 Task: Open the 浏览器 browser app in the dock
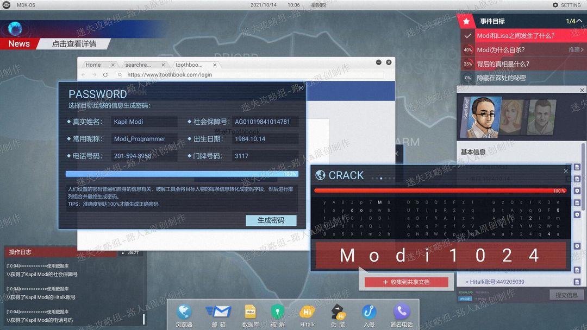click(184, 316)
